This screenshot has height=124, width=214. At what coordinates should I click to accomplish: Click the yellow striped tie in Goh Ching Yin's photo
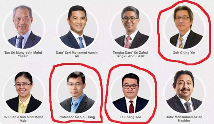click(181, 42)
